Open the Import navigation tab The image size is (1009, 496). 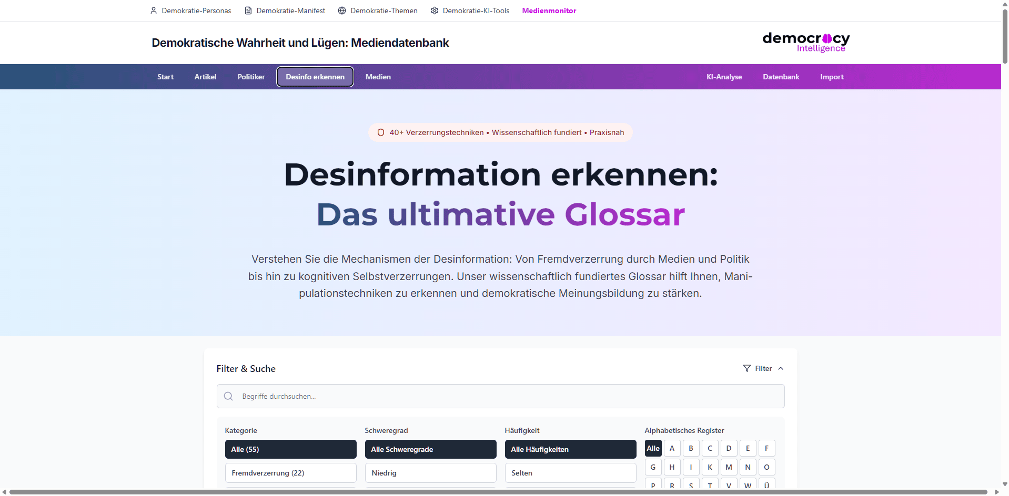coord(832,77)
